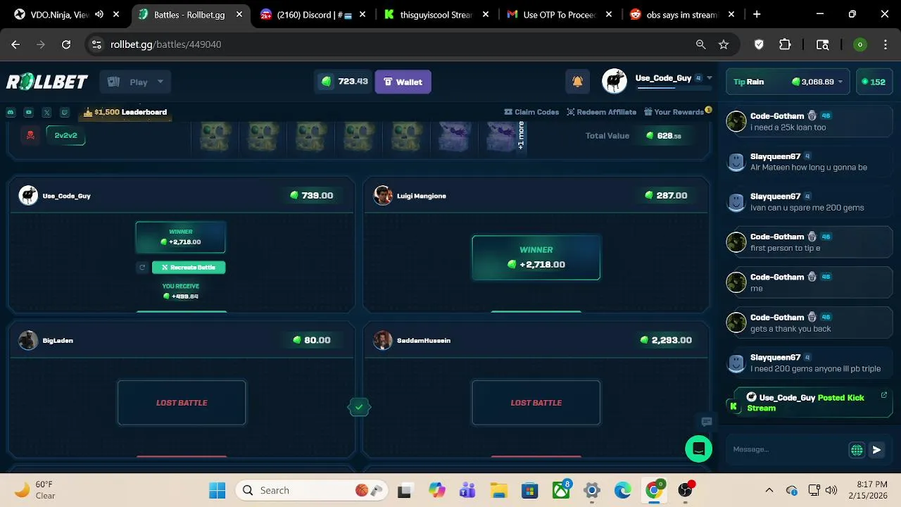Send the chat message with arrow icon

click(x=876, y=450)
